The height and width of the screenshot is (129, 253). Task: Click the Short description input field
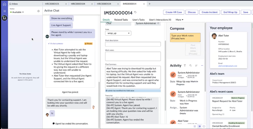click(133, 44)
